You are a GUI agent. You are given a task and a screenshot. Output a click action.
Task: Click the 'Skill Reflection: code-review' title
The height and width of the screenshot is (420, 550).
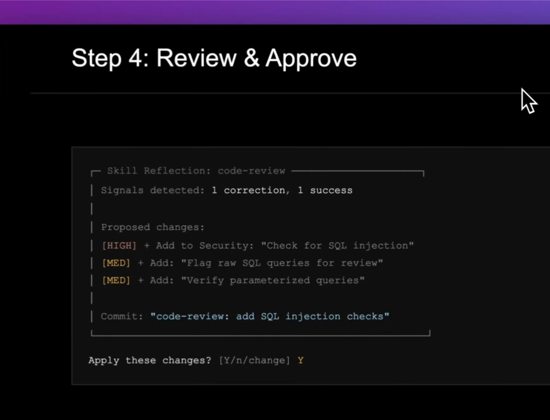pos(196,171)
